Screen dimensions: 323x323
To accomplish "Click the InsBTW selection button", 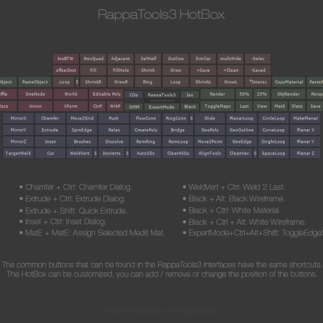I will pyautogui.click(x=66, y=59).
